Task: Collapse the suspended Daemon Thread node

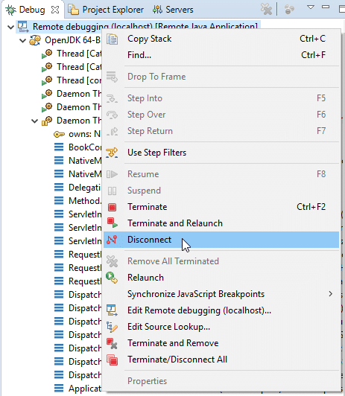Action: click(34, 121)
